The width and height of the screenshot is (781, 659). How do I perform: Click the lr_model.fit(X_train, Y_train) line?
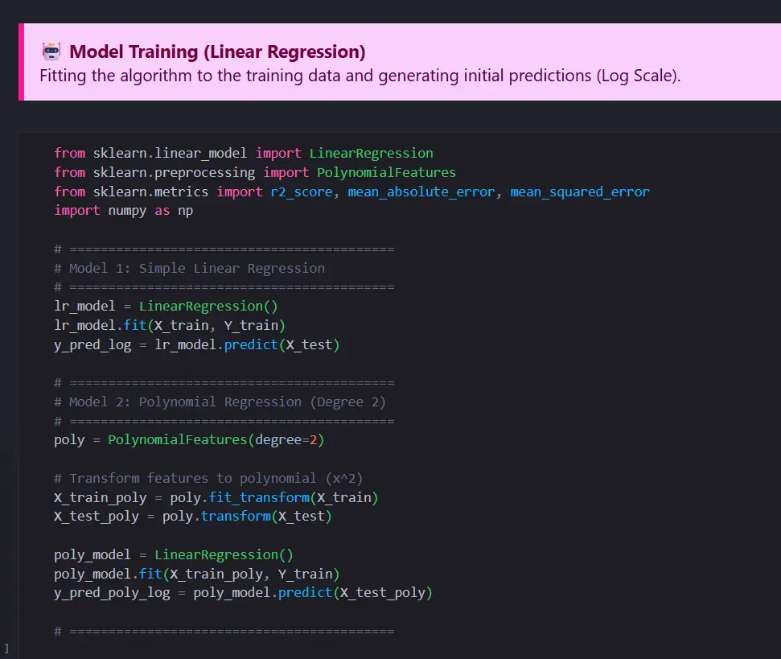click(x=170, y=325)
